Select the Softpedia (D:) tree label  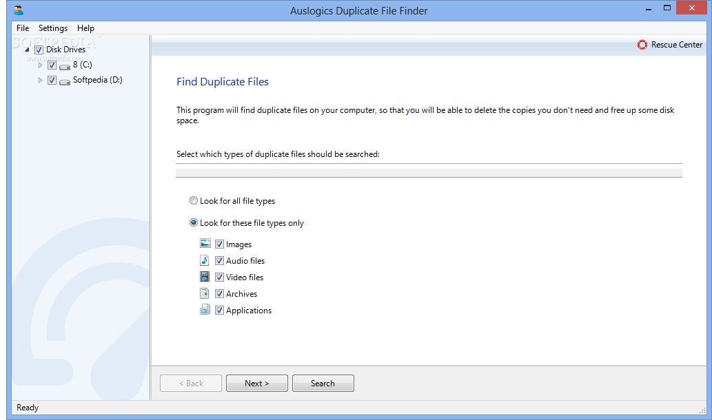click(98, 80)
